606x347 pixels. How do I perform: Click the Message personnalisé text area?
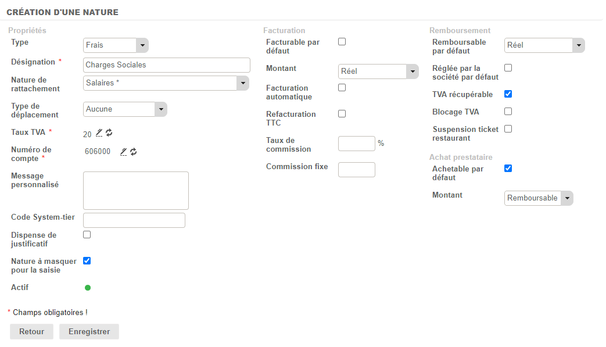(x=136, y=190)
